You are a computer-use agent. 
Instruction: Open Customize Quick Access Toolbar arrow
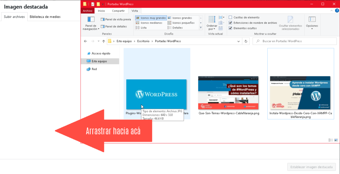103,4
